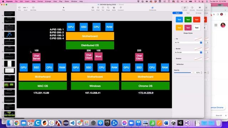Open Spotlight search in menu bar
The height and width of the screenshot is (128, 228).
[x=199, y=1]
